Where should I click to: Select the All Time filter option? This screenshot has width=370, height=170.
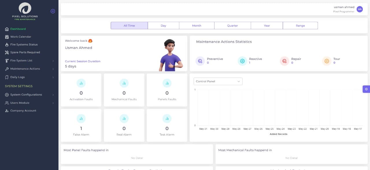129,26
